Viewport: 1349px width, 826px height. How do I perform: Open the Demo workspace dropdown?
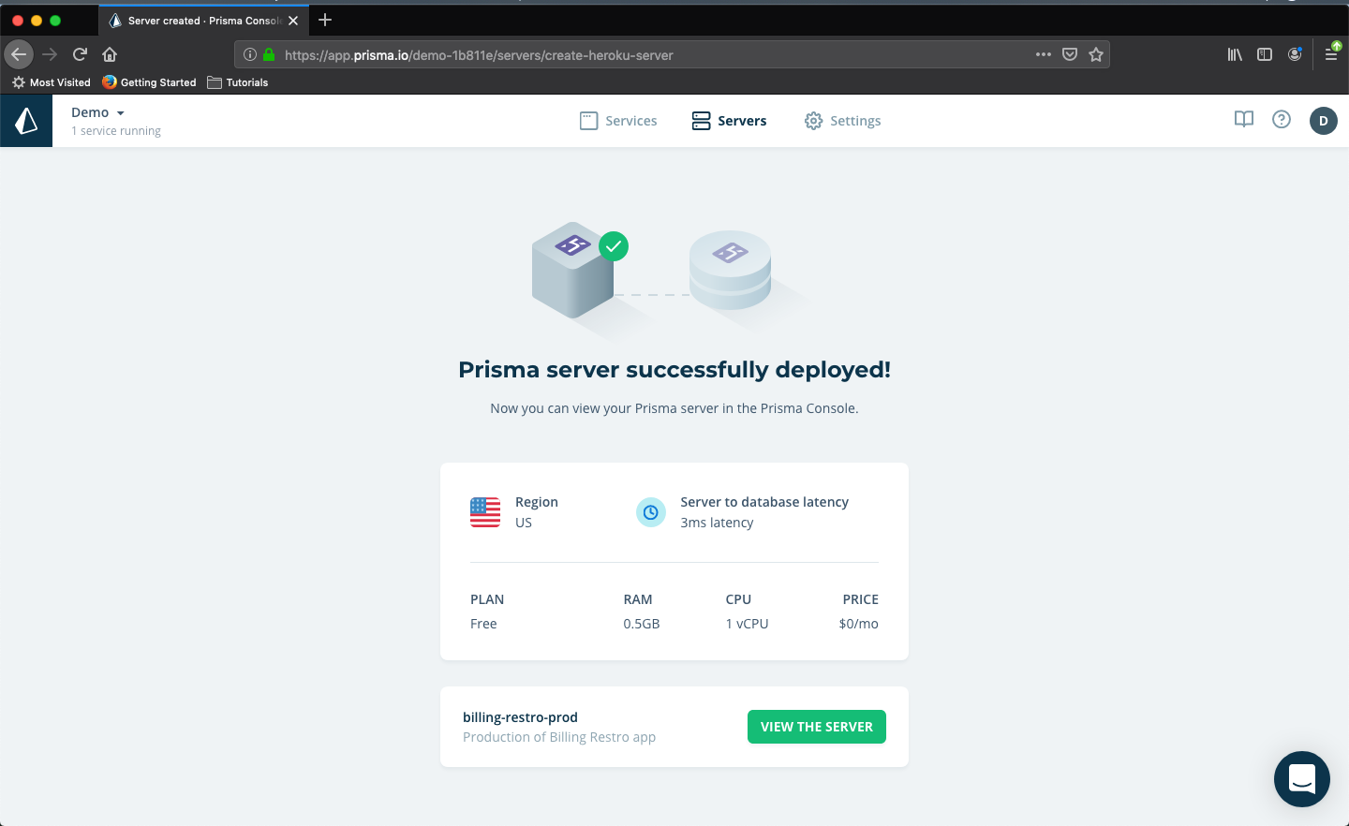[98, 112]
